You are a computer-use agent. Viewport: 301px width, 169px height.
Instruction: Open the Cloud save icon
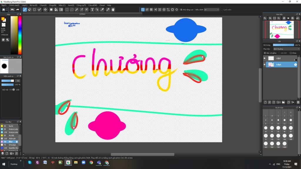4,10
